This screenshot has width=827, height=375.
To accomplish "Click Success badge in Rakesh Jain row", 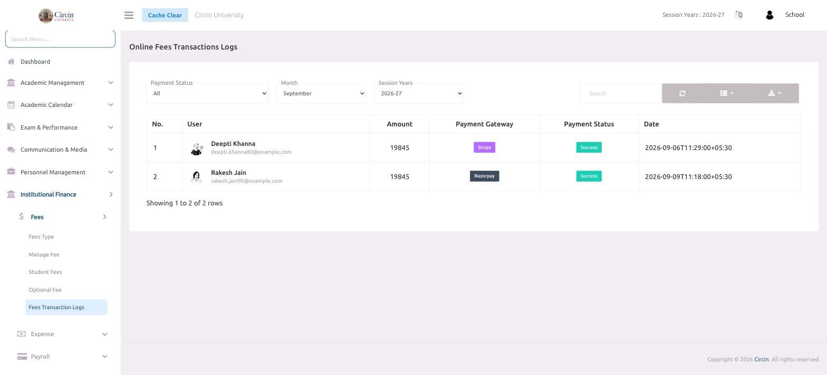I will tap(589, 176).
